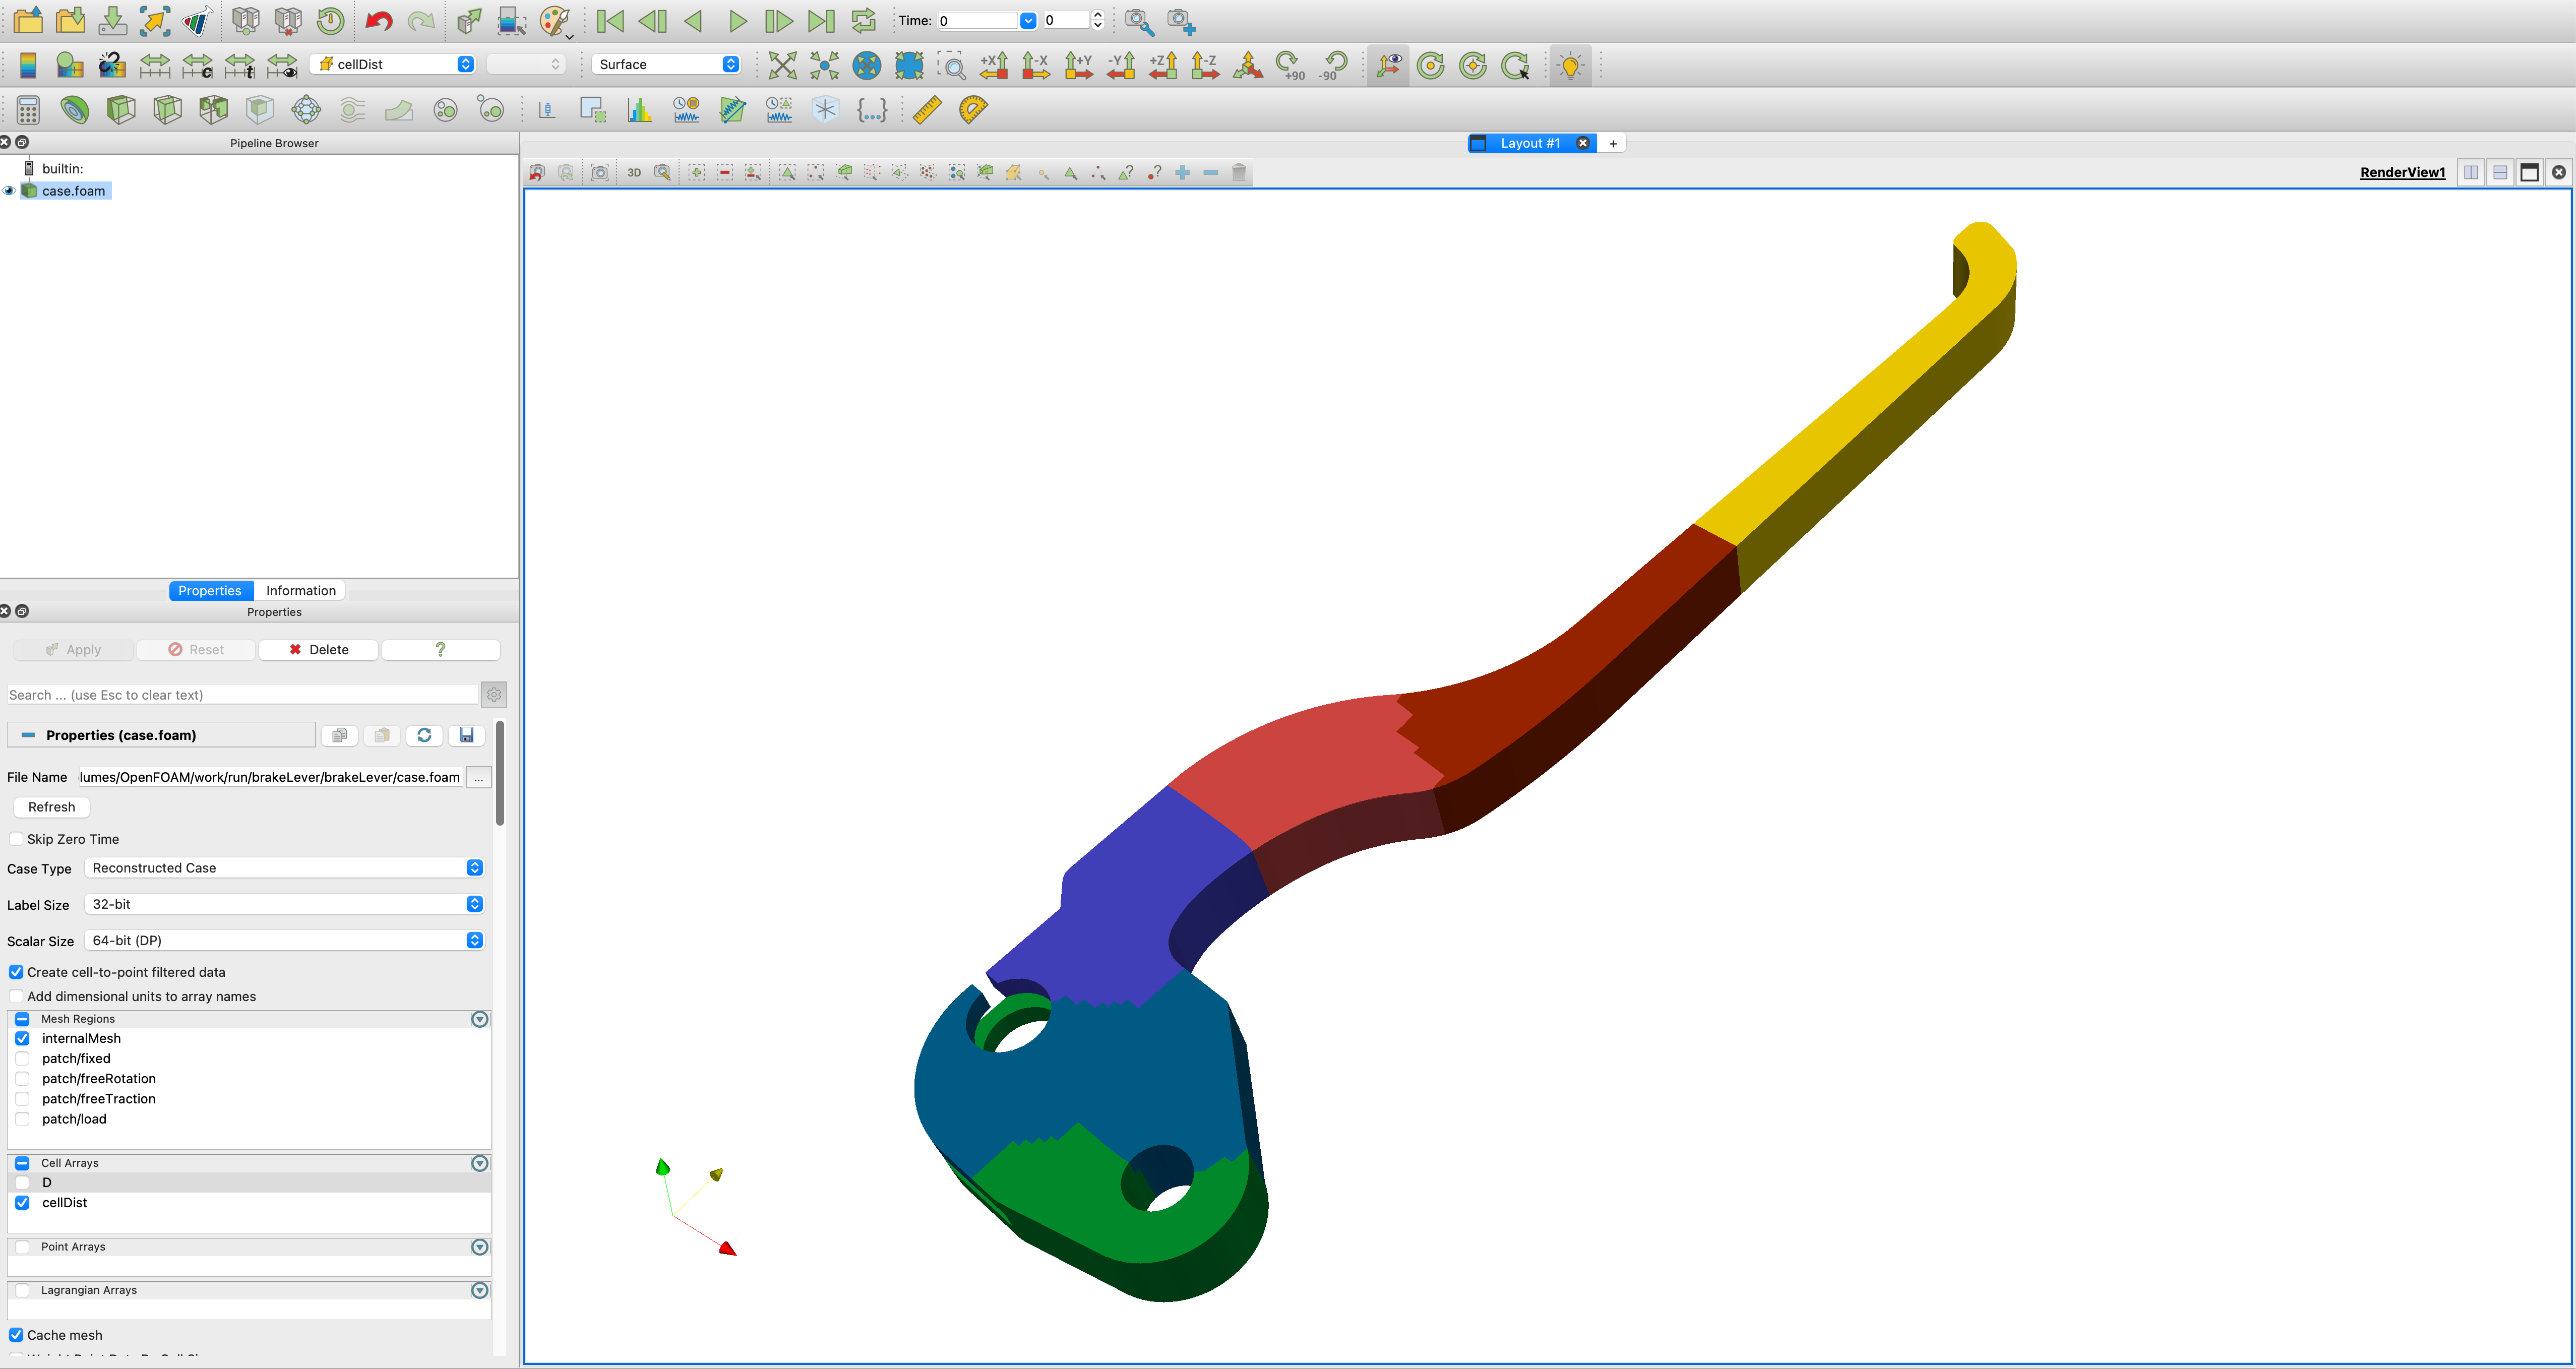Click the Edit Color Map icon

tap(70, 65)
